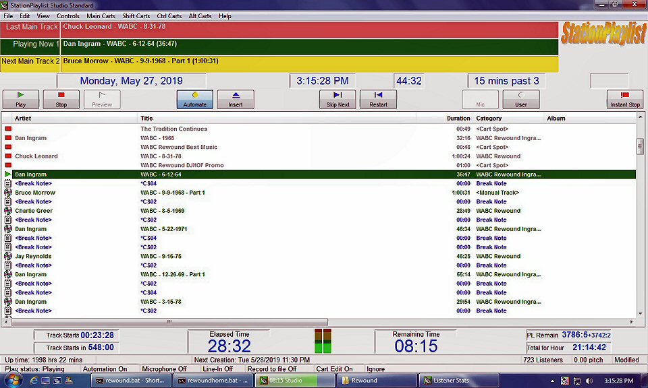
Task: Skip to next track with Skip Next
Action: pyautogui.click(x=337, y=100)
